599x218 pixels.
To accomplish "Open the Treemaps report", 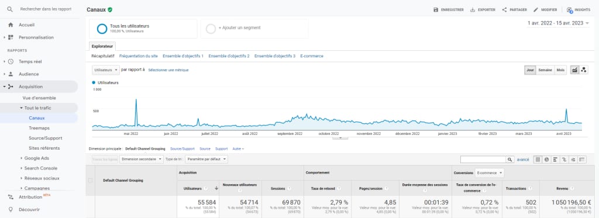I will 39,128.
